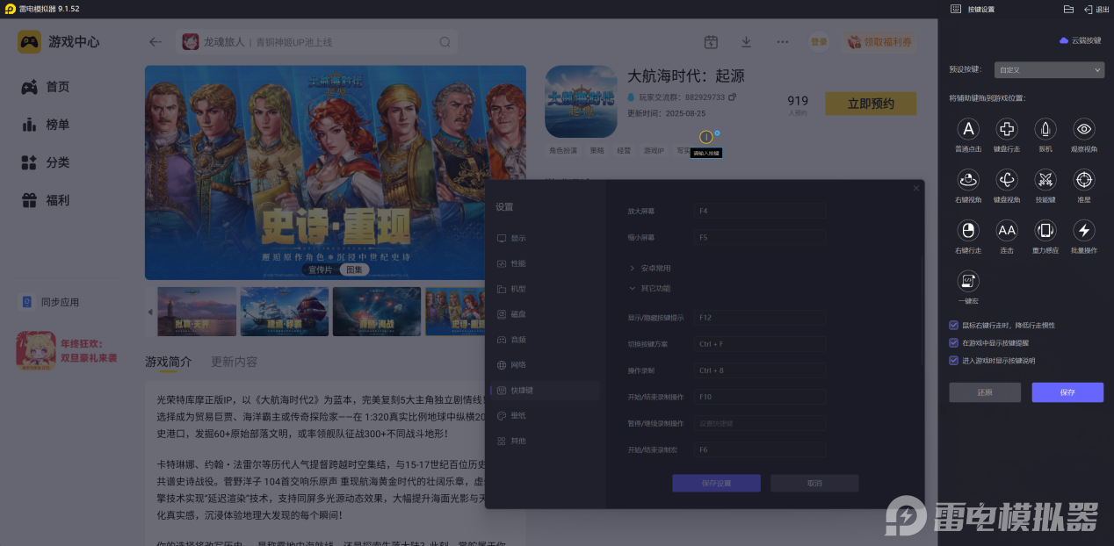
Task: Open 云端按键 cloud keymap
Action: 1080,40
